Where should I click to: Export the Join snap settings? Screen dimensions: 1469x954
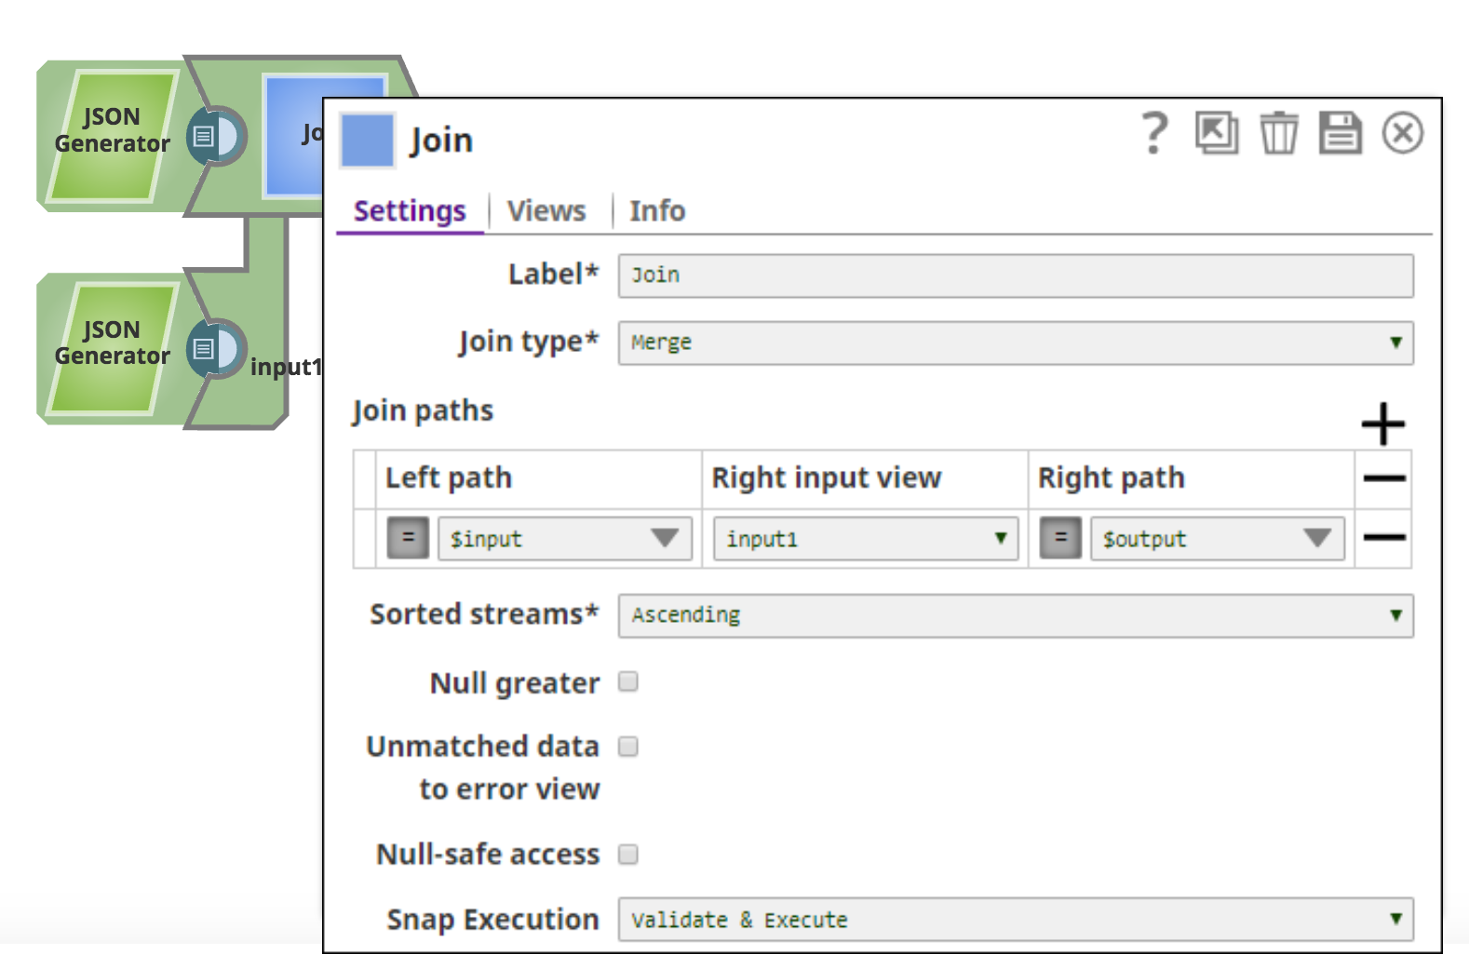[x=1216, y=133]
